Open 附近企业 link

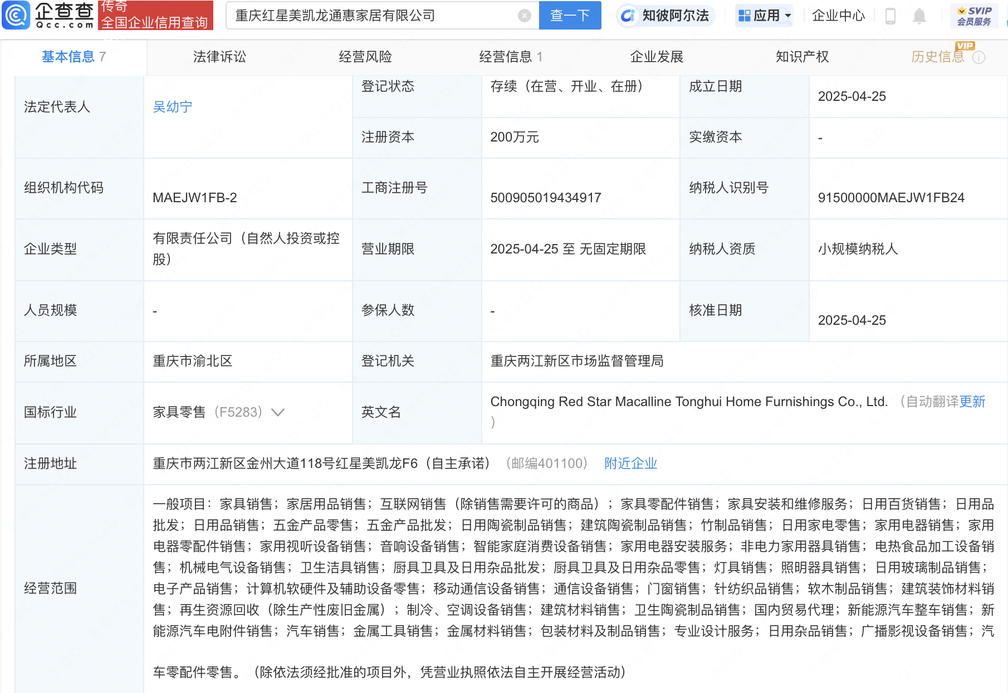[x=630, y=463]
